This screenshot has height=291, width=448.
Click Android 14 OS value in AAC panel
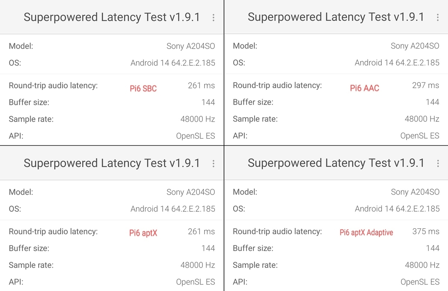click(397, 63)
